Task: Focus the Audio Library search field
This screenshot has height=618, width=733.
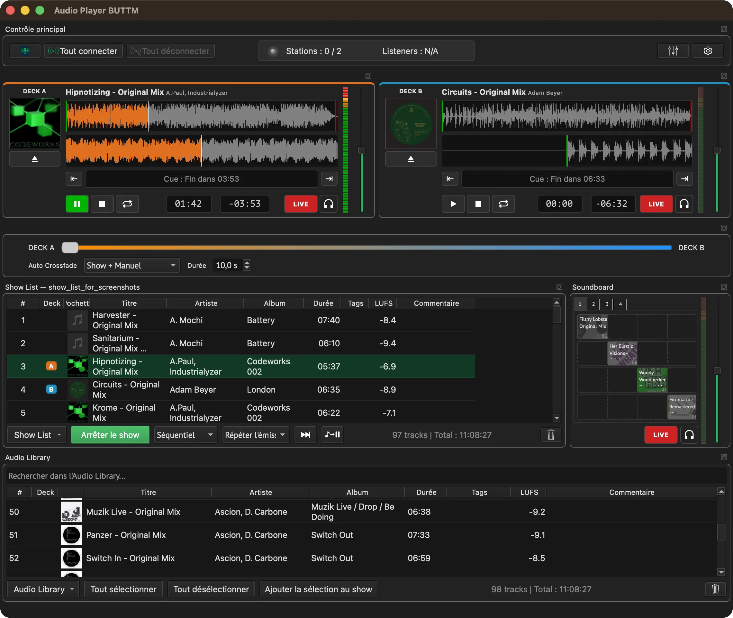Action: pyautogui.click(x=366, y=476)
